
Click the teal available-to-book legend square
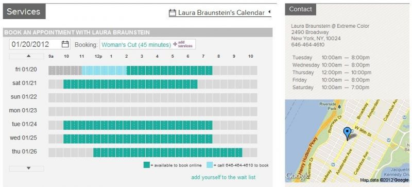(147, 165)
